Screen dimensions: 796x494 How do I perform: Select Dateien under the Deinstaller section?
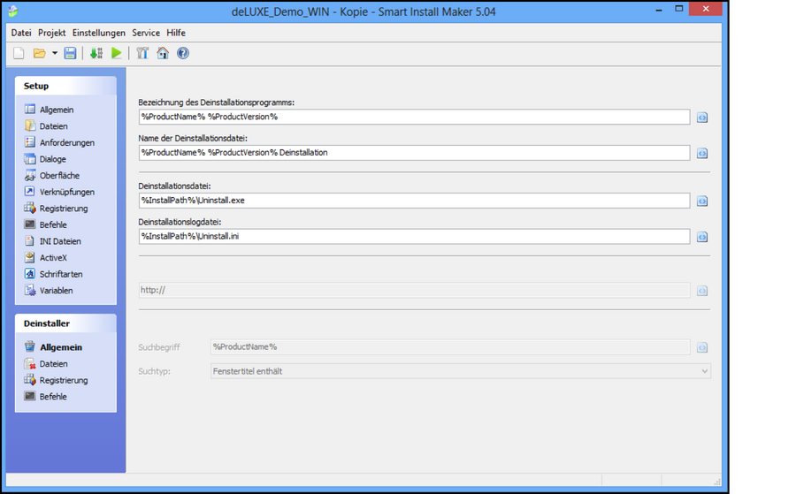(x=53, y=364)
